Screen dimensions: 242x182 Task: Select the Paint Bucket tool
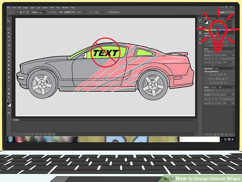9,65
